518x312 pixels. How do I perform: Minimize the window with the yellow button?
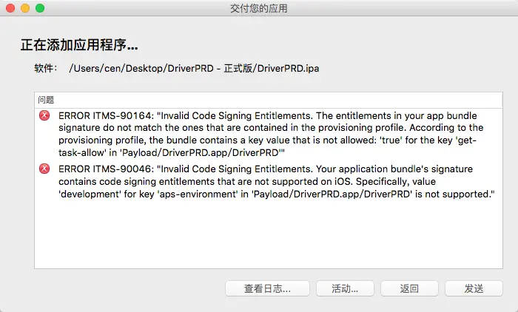tap(25, 8)
